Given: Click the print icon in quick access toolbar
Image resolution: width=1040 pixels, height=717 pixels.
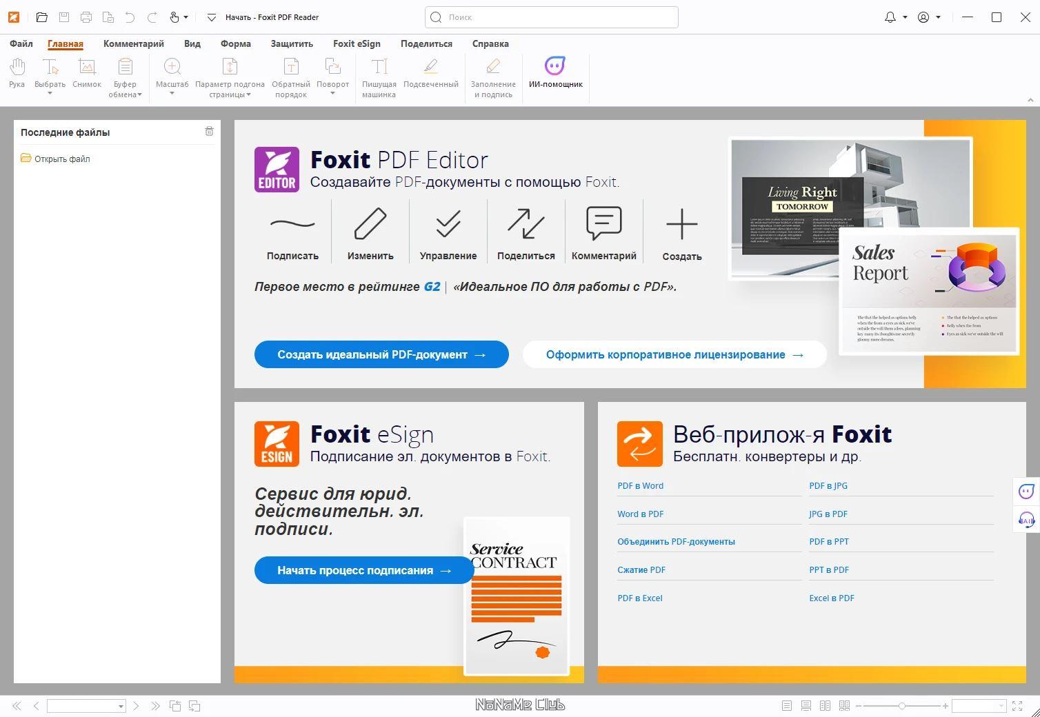Looking at the screenshot, I should (86, 17).
